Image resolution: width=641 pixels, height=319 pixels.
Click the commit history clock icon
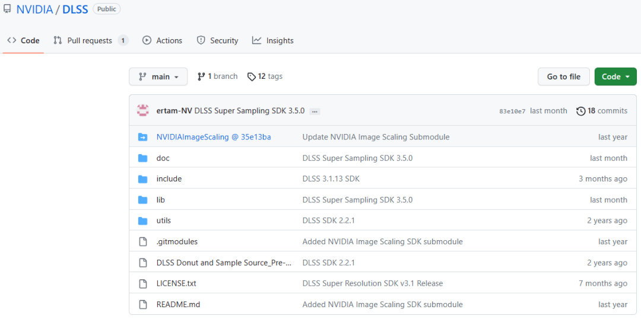pos(580,111)
